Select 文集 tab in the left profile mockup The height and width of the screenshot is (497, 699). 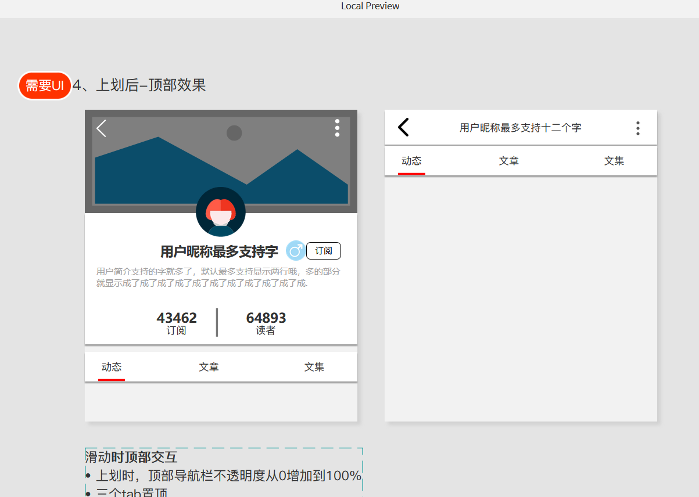point(314,367)
